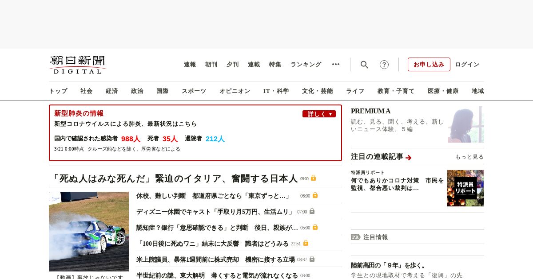Click lock icon beside 死ぬ人はみな死んだ headline
The image size is (533, 279).
[x=313, y=178]
